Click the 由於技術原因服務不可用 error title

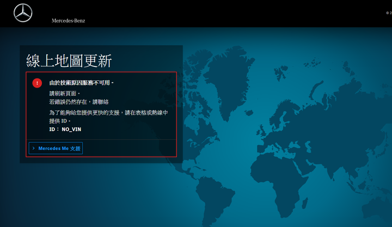81,83
